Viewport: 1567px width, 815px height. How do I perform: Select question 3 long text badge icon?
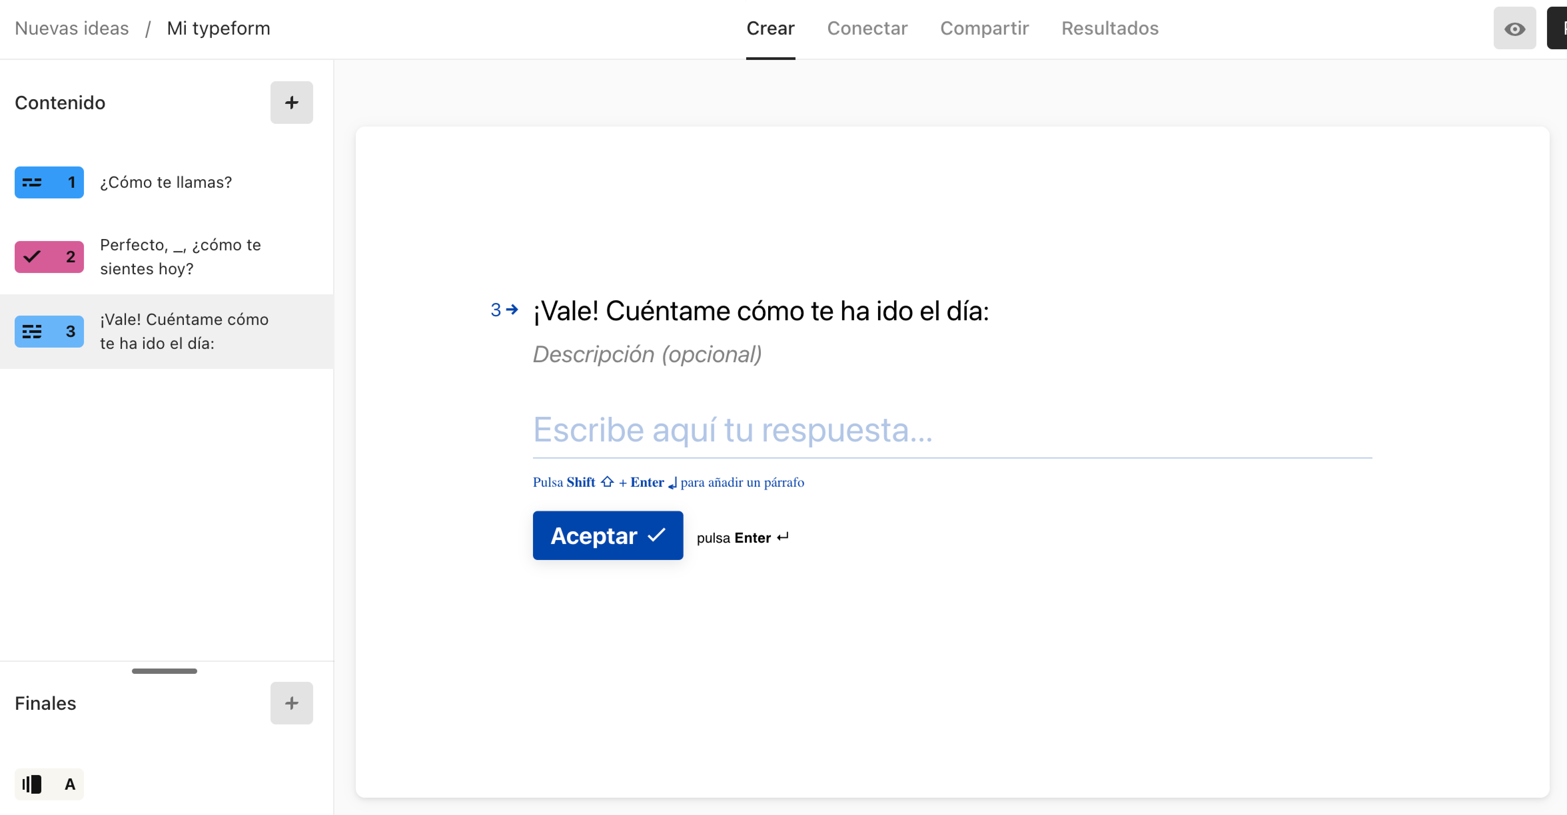point(49,331)
